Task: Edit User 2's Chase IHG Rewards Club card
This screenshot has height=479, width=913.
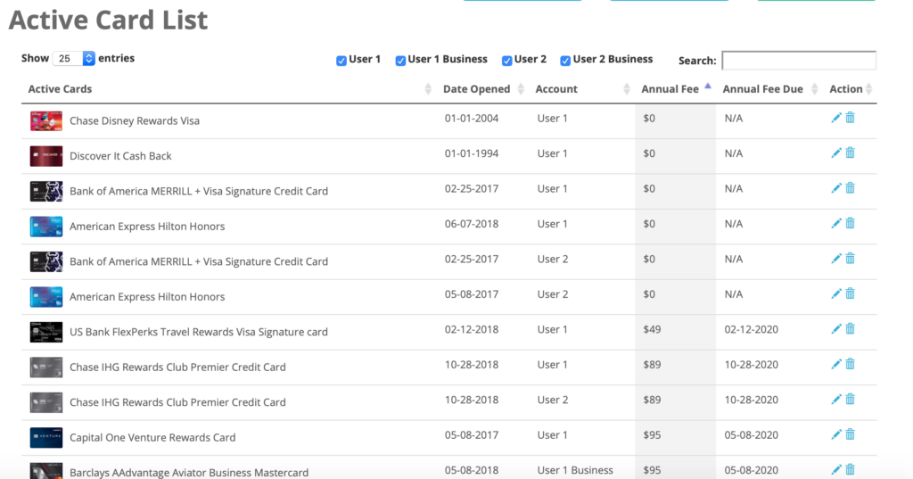Action: pos(836,400)
